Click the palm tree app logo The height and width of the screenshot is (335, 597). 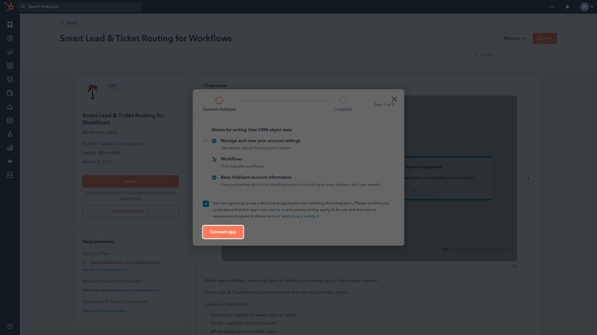[92, 91]
